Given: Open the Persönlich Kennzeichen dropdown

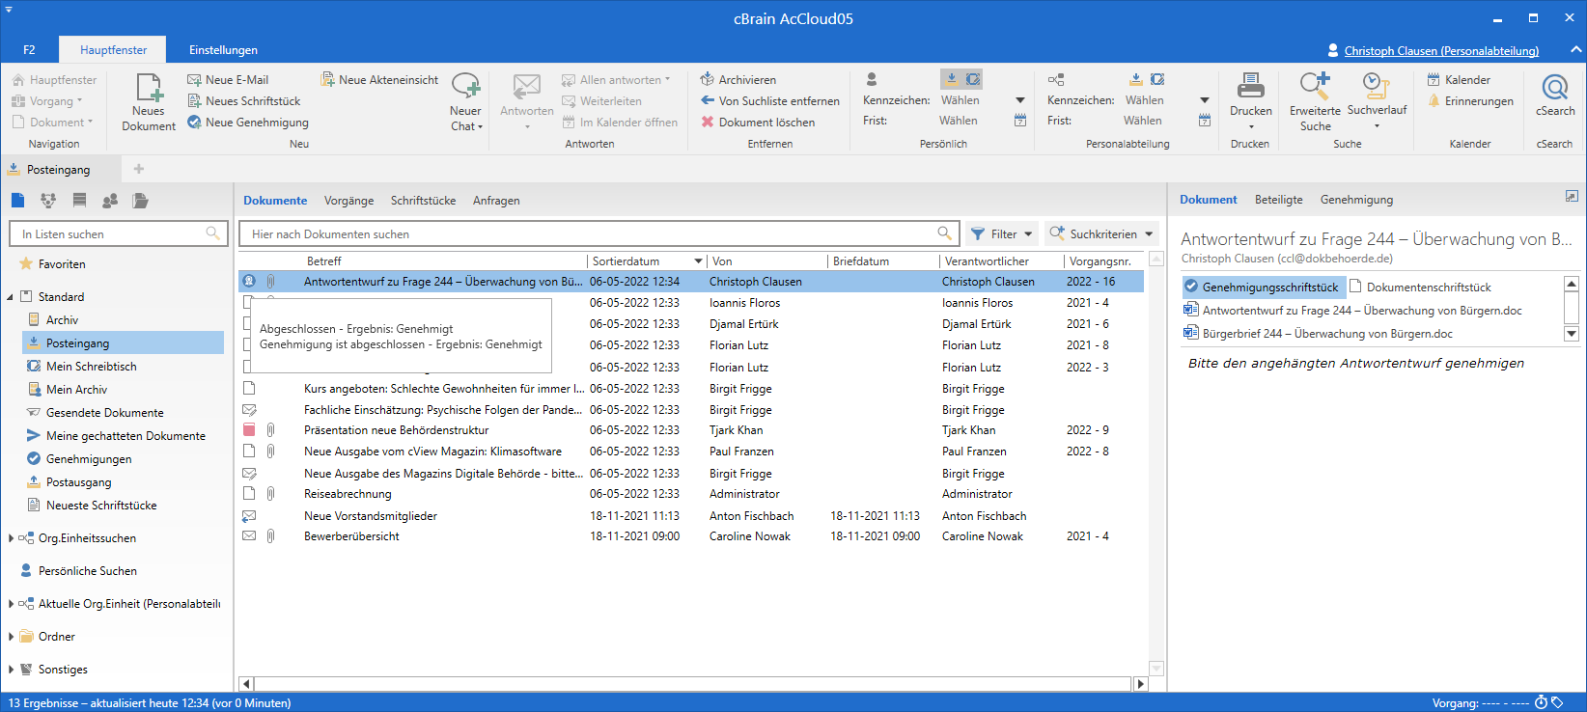Looking at the screenshot, I should 1020,100.
